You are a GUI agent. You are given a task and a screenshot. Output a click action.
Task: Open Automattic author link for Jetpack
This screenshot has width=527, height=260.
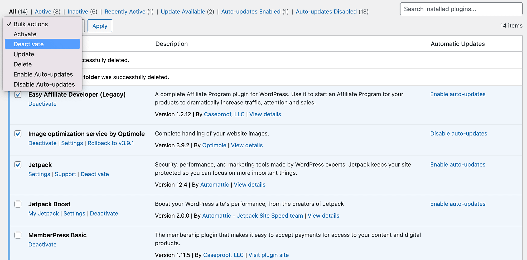pyautogui.click(x=215, y=185)
